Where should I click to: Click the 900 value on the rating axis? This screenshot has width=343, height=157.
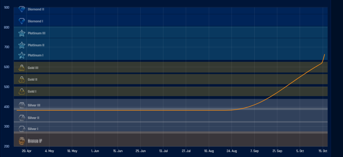[6, 7]
